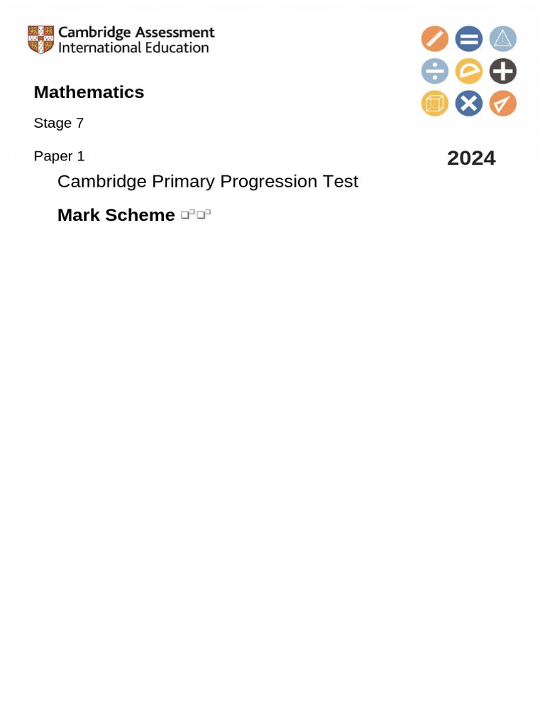Click the 'Cambridge Assessment' logo text
The height and width of the screenshot is (727, 545).
click(136, 32)
